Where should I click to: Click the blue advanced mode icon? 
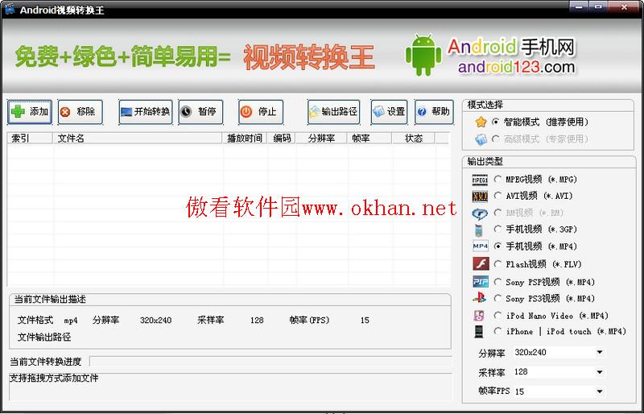[481, 140]
